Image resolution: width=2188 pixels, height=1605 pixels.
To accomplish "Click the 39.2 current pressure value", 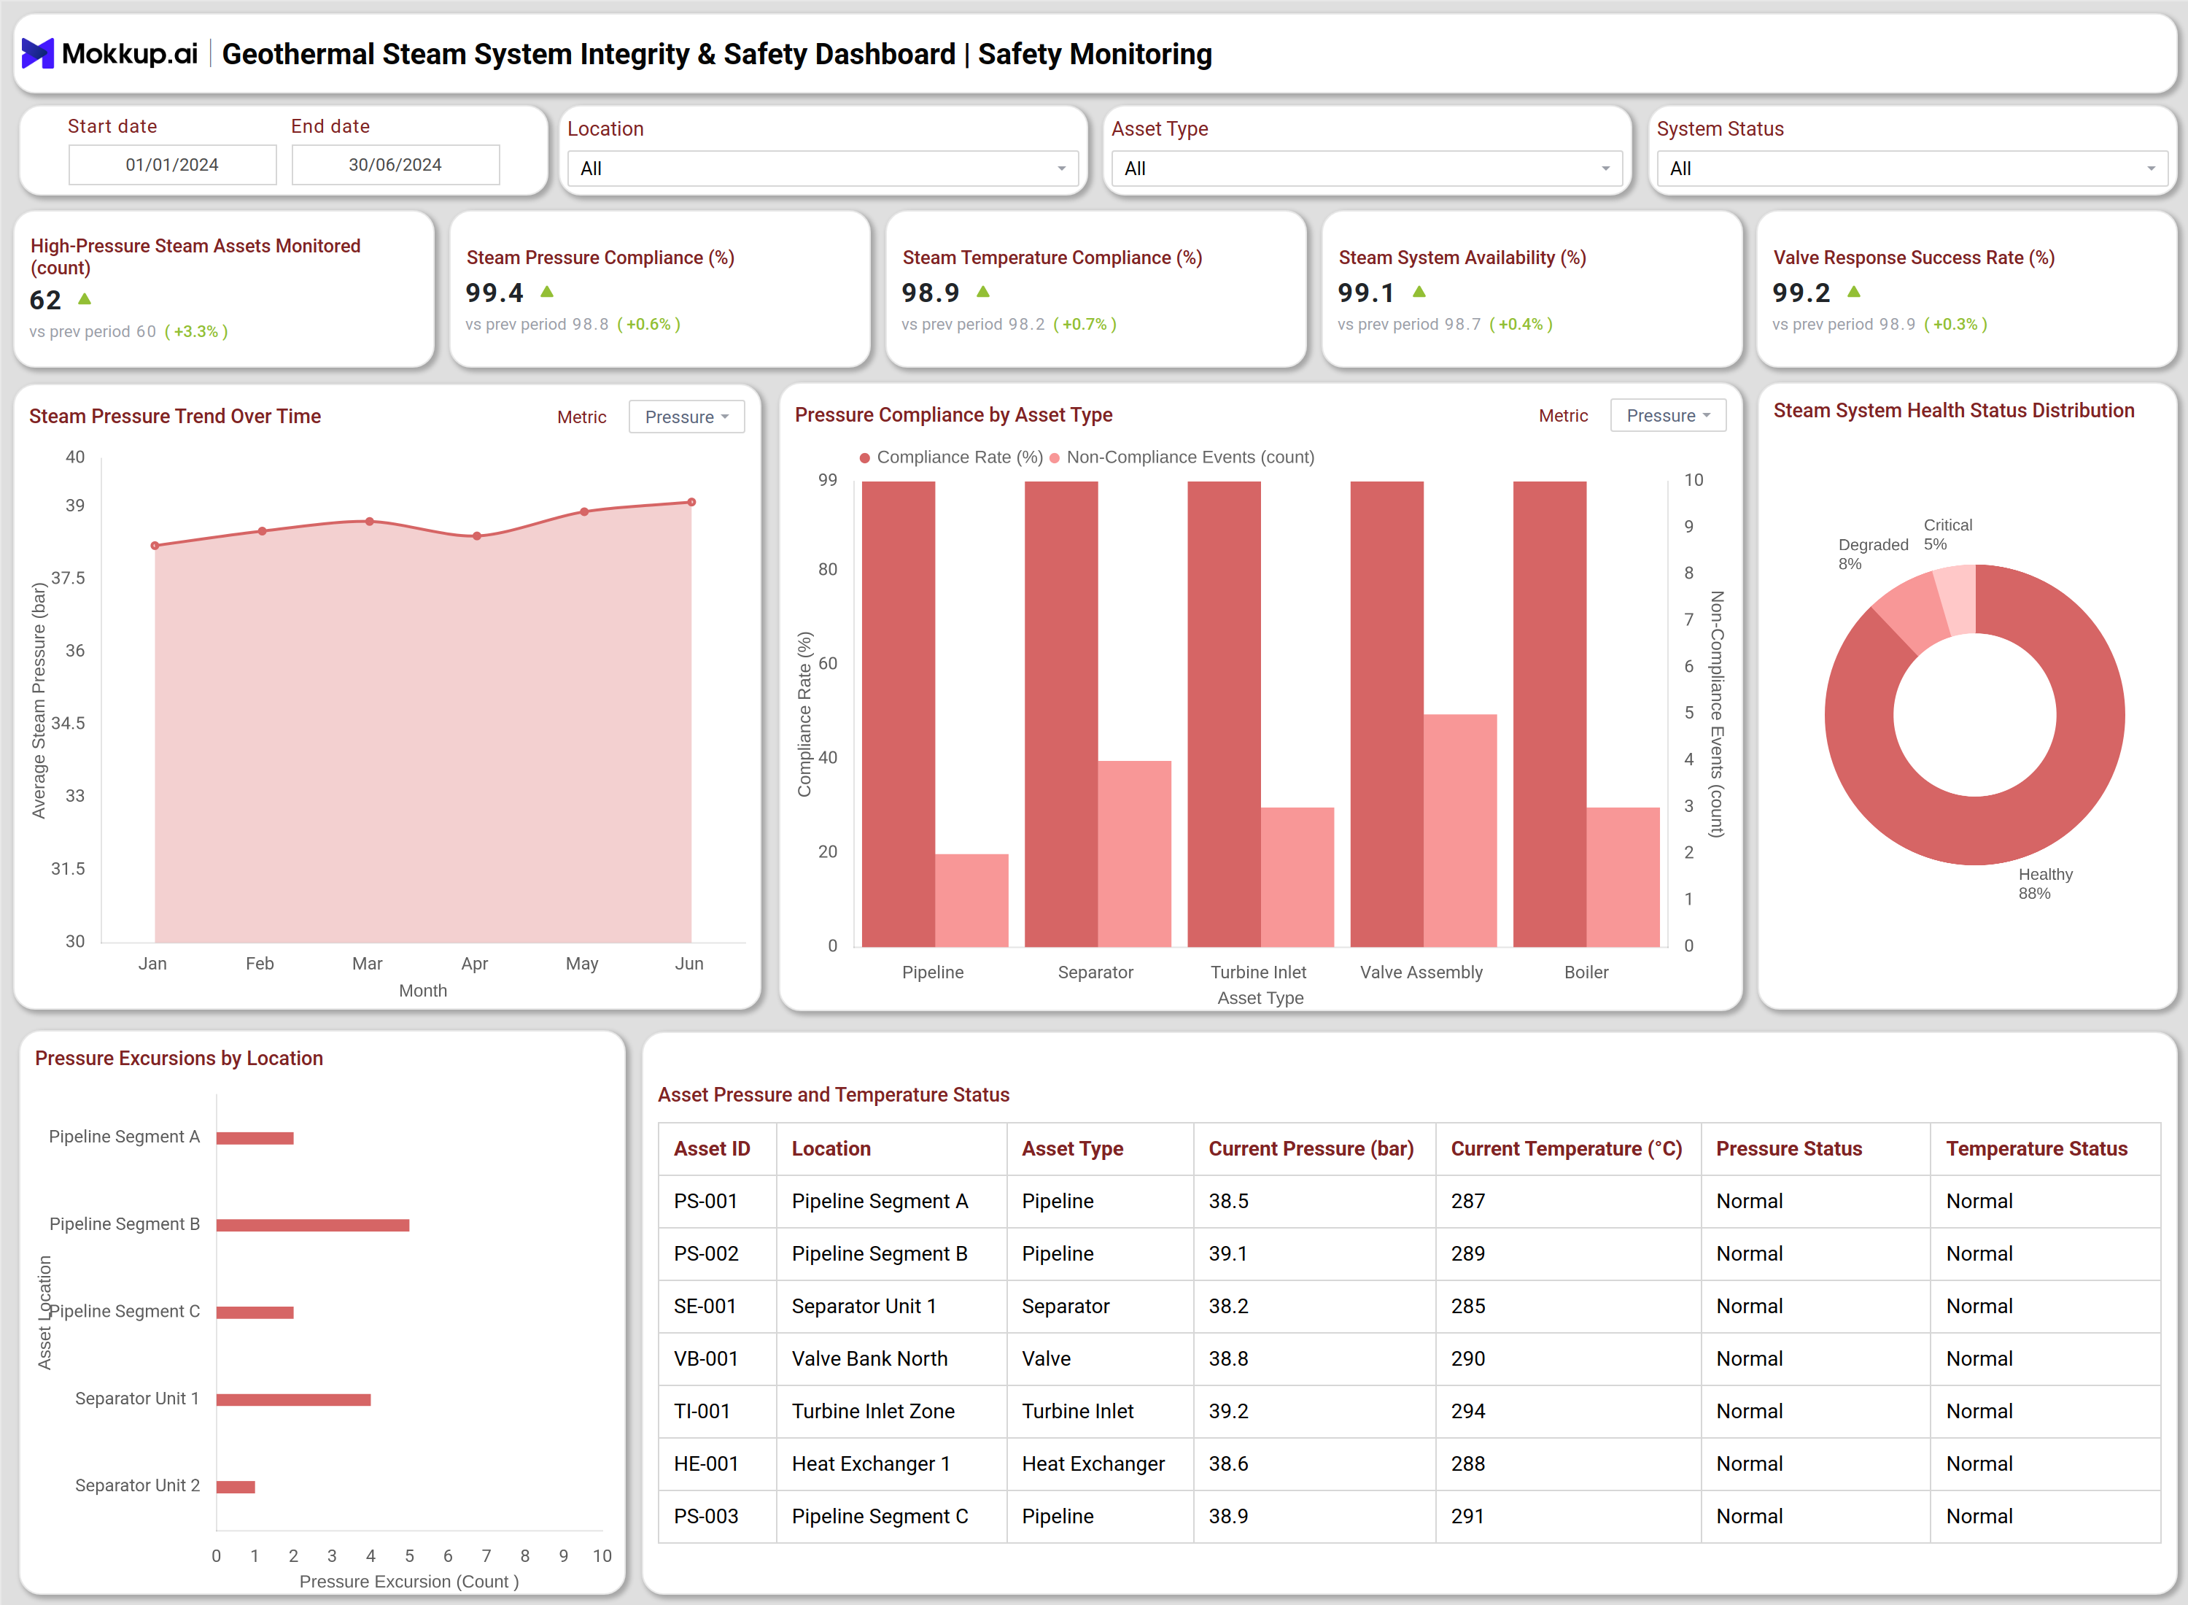I will tap(1228, 1411).
